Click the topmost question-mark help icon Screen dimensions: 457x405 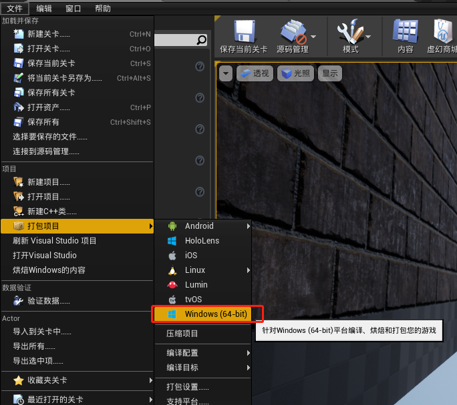(x=200, y=66)
